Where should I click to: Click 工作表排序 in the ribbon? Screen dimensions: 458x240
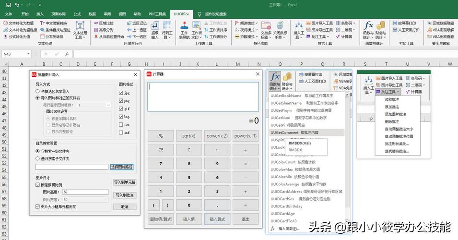click(x=215, y=30)
